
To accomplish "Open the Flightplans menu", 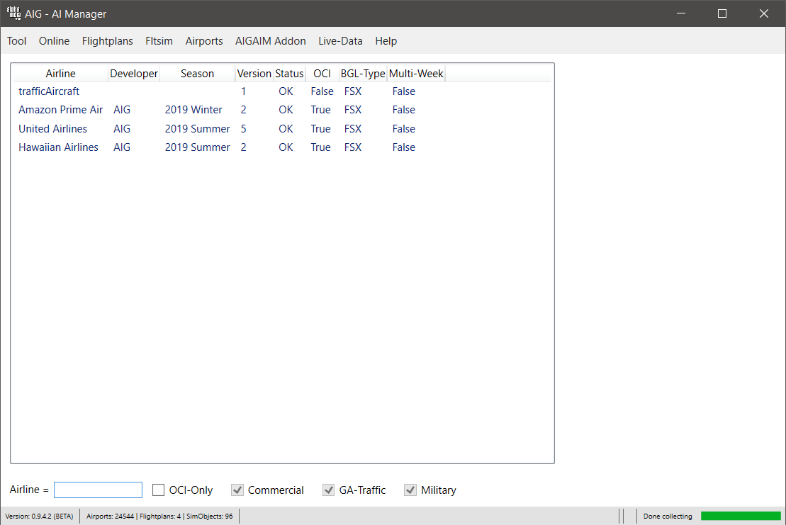I will coord(107,41).
